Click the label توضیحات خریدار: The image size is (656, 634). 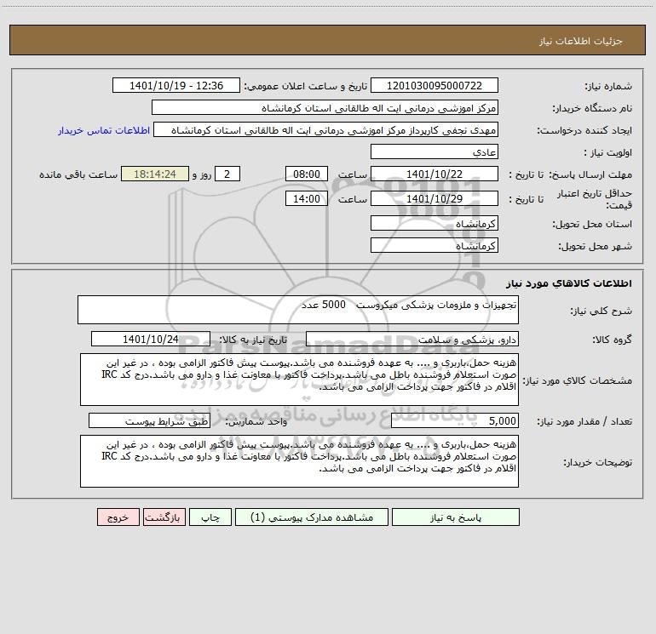598,462
